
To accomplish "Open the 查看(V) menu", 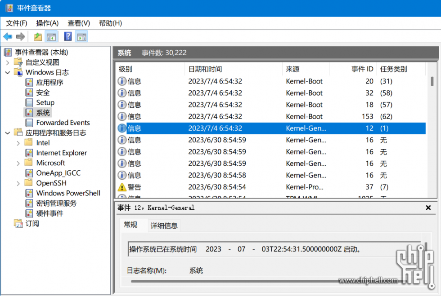I will tap(79, 23).
